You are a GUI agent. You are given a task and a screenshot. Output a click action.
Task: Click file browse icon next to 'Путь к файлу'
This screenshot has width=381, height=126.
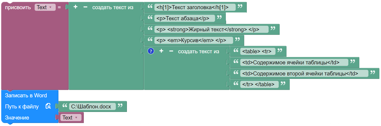click(48, 106)
